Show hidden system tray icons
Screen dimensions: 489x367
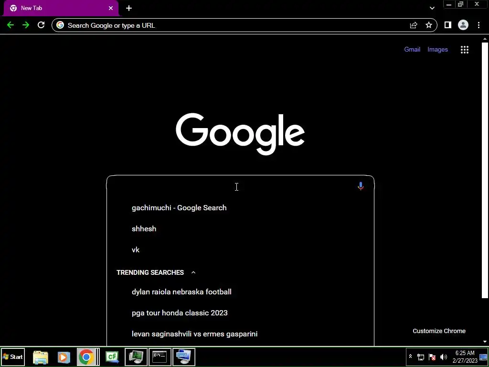coord(410,356)
